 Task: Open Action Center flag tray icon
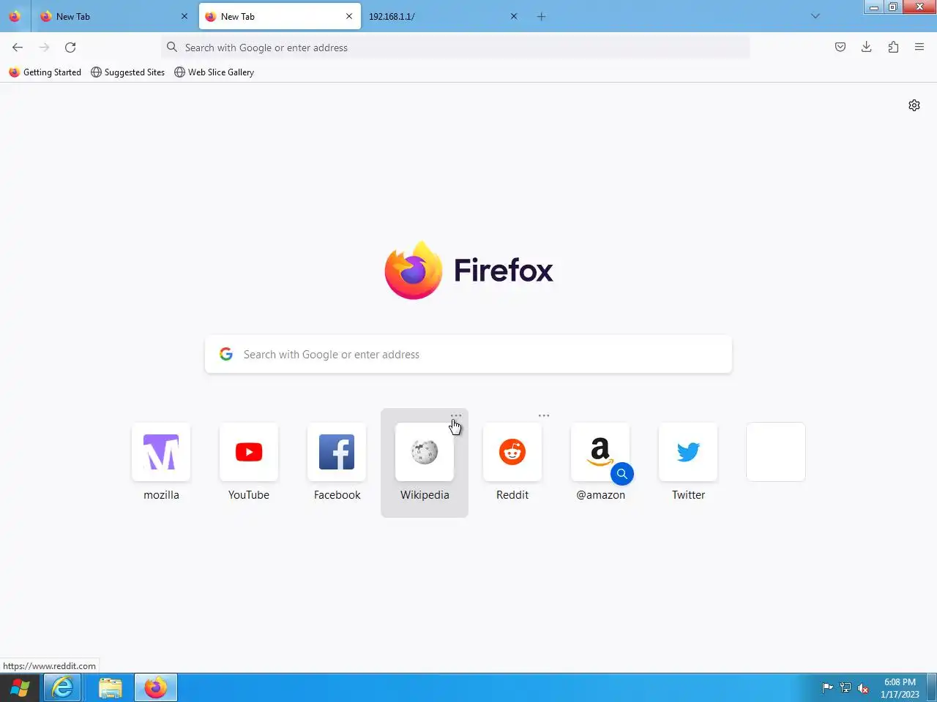click(x=828, y=688)
